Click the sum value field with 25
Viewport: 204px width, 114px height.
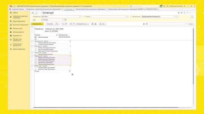165,24
